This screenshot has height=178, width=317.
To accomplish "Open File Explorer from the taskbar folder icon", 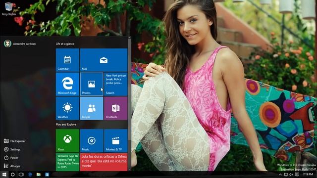I will [39, 175].
